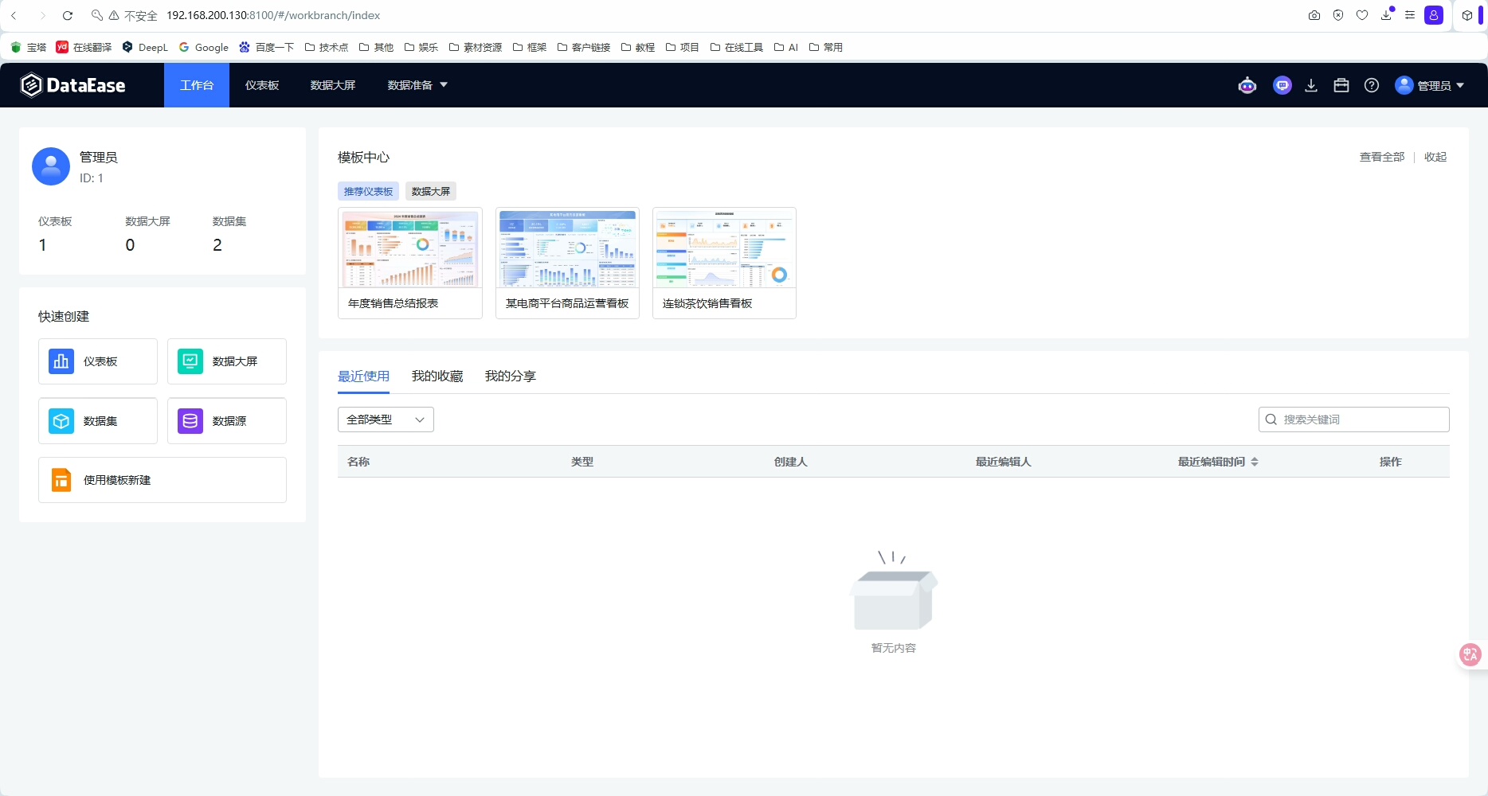
Task: Click the large profile avatar beside ID: 1
Action: (x=51, y=166)
